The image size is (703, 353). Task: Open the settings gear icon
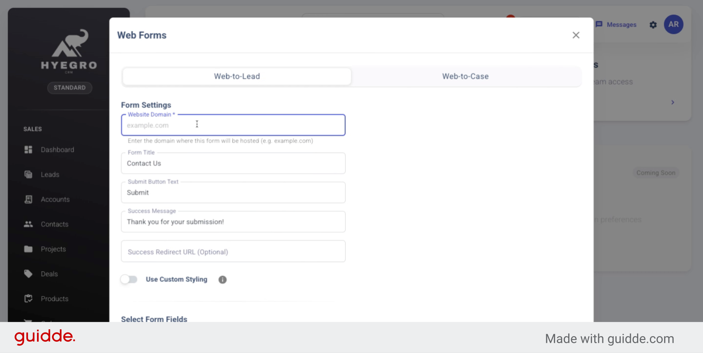click(653, 25)
